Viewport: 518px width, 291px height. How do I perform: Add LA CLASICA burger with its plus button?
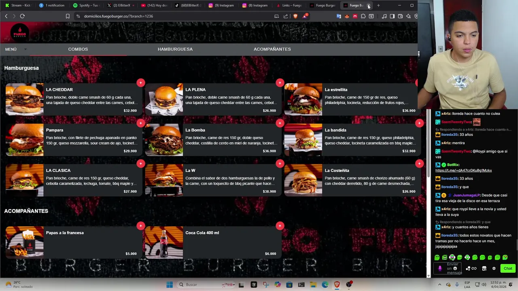(x=140, y=163)
